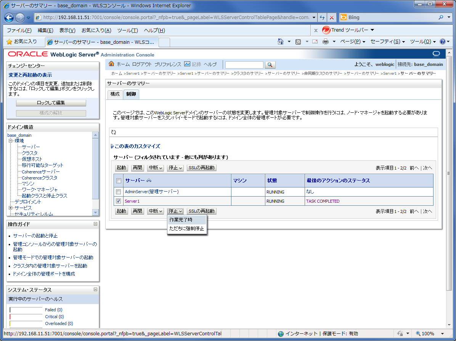The image size is (456, 341).
Task: Click the page vertical scrollbar
Action: click(448, 174)
